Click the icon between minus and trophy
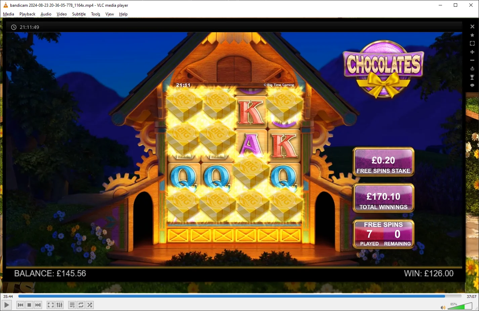The image size is (479, 311). coord(472,69)
